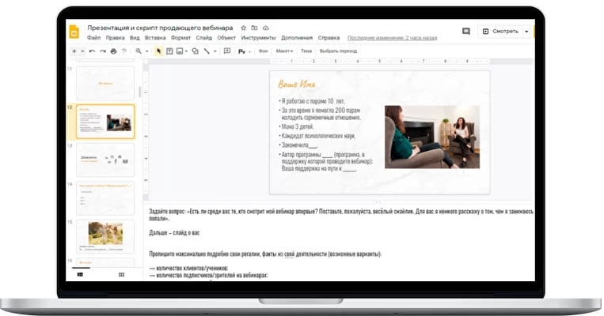This screenshot has width=604, height=316.
Task: Expand the Макет layout dropdown
Action: pos(284,51)
